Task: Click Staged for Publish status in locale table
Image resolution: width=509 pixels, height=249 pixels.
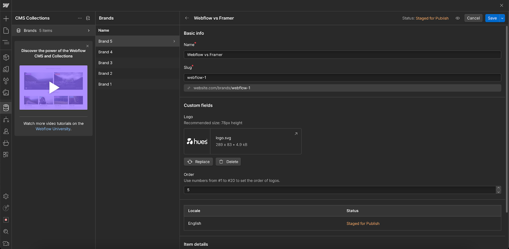Action: pos(363,224)
